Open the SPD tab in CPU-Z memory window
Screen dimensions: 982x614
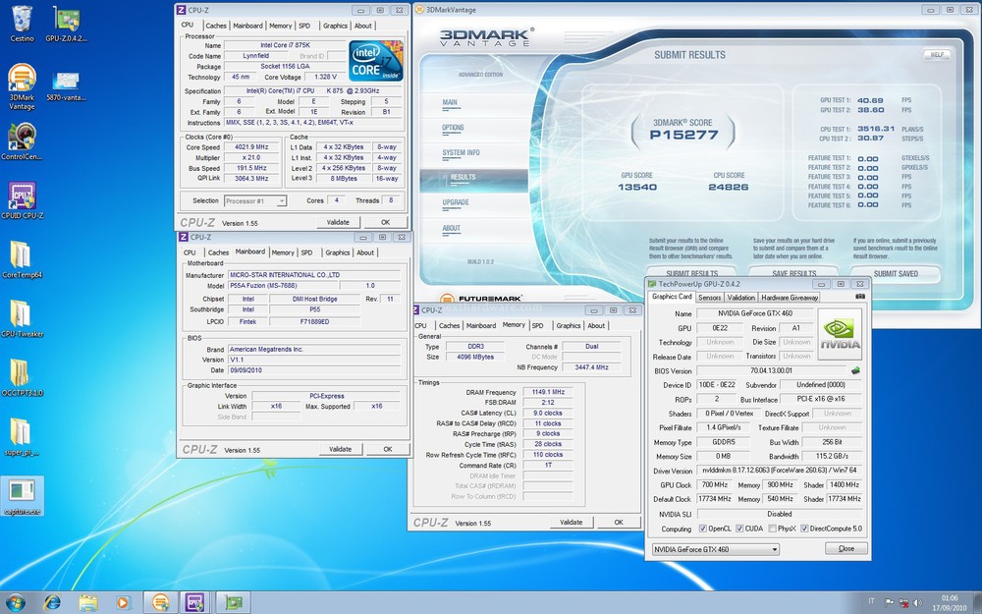(537, 326)
